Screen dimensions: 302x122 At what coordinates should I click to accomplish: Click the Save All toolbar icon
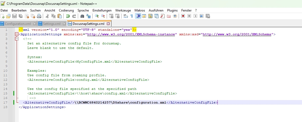pyautogui.click(x=21, y=16)
